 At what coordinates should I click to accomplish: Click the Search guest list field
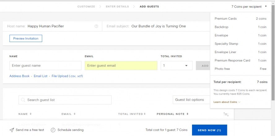(65, 100)
